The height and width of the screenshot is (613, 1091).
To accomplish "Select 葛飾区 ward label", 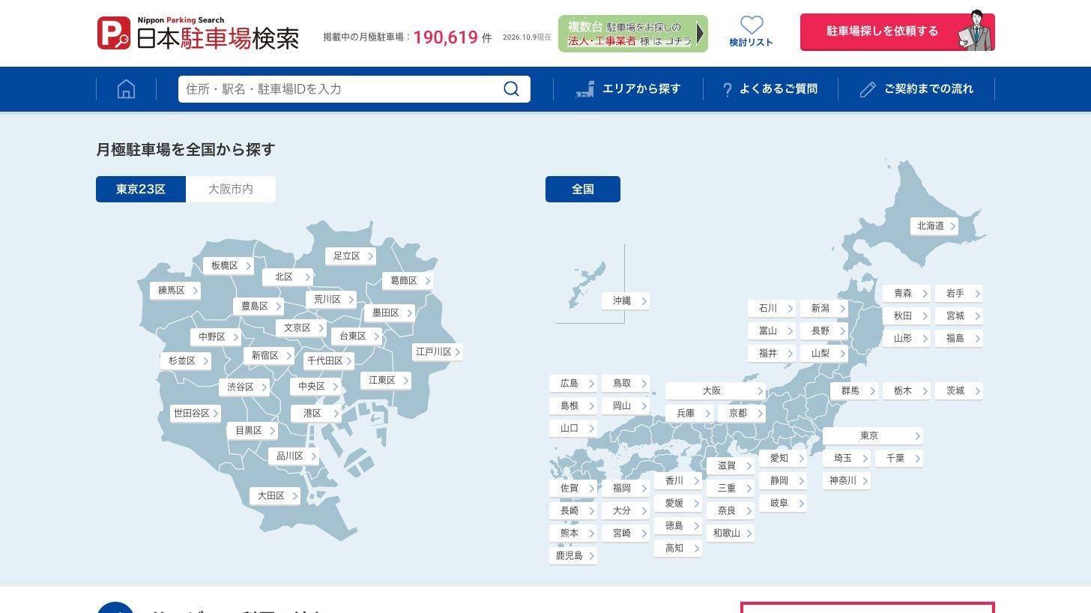I will point(407,280).
